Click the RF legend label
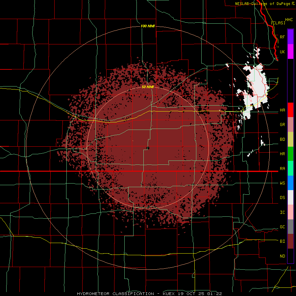Screen dimensions: 296x296 (282, 37)
